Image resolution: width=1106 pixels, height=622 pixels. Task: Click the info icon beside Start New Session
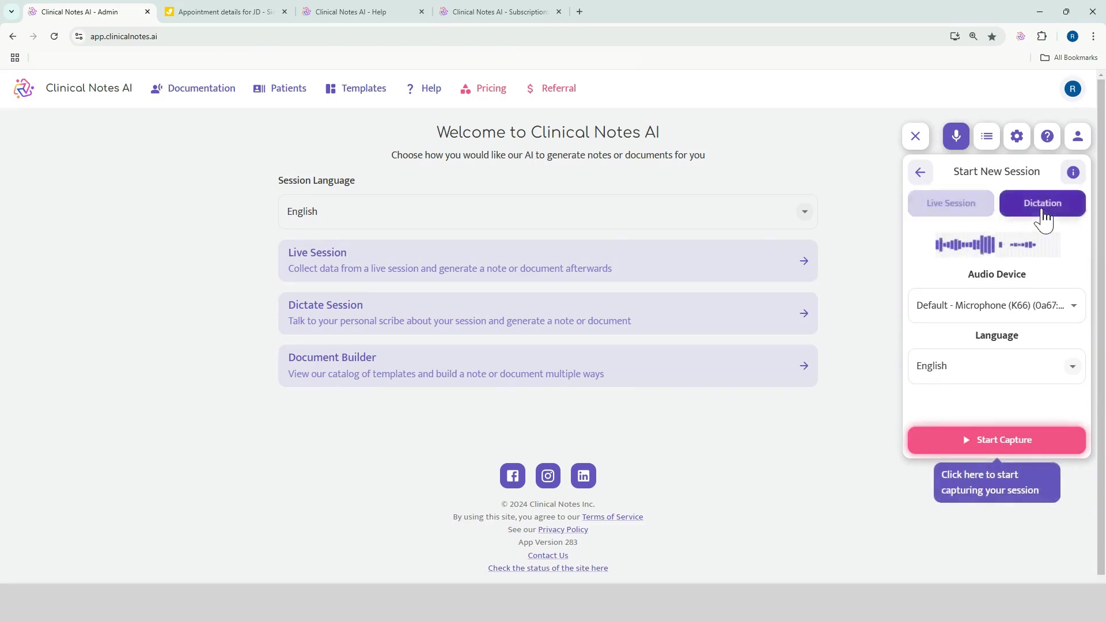[1073, 172]
